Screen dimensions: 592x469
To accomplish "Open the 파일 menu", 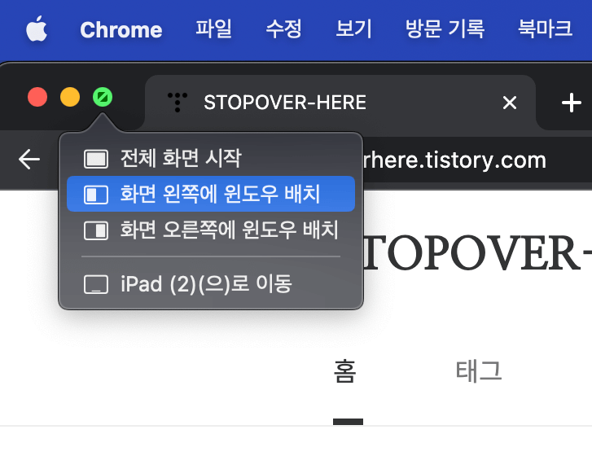I will 213,29.
